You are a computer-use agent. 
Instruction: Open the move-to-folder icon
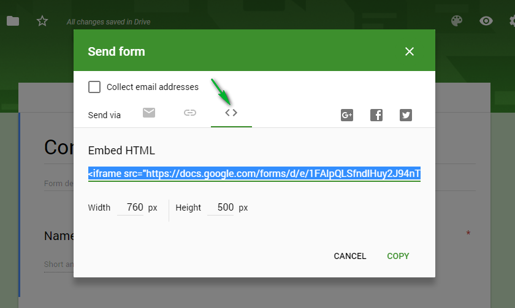coord(13,21)
